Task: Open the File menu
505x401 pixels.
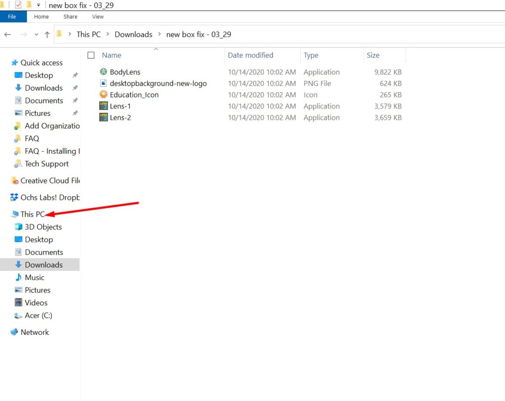Action: point(12,17)
